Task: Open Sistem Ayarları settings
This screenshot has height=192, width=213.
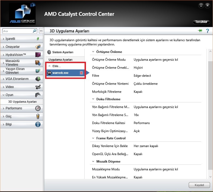Action: [63, 52]
